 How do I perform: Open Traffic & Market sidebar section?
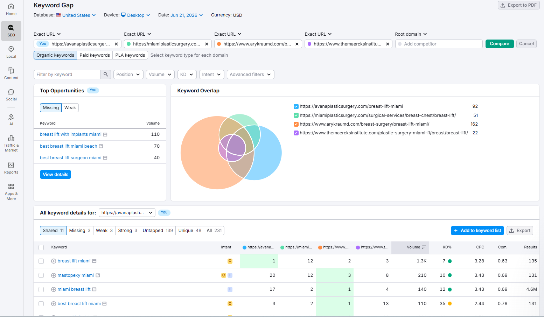click(11, 143)
